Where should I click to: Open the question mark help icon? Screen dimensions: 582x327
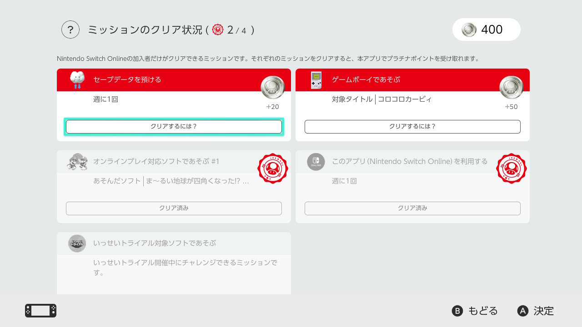click(x=70, y=30)
